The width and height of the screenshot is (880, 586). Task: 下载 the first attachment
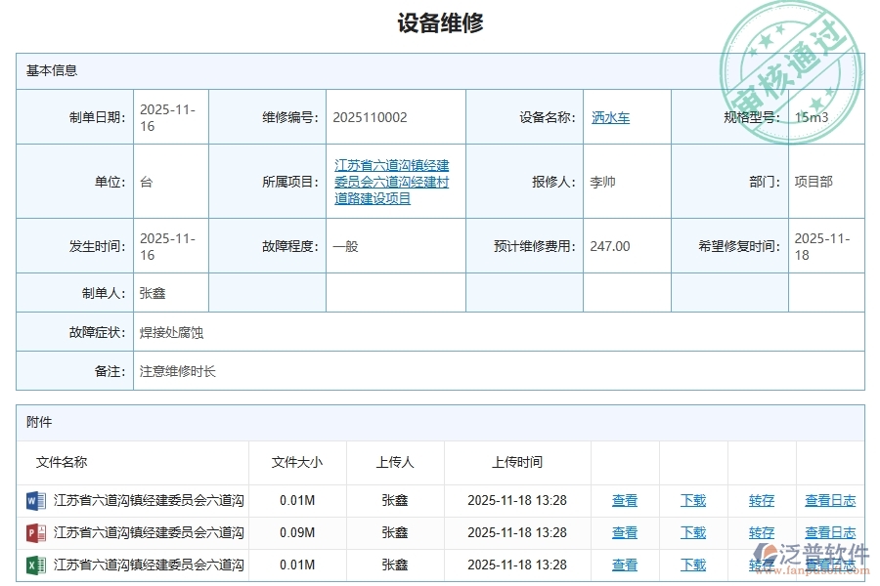point(692,500)
